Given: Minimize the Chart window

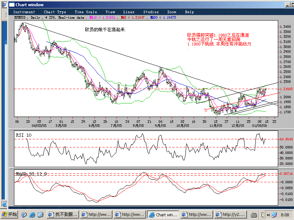Looking at the screenshot, I should [x=287, y=5].
